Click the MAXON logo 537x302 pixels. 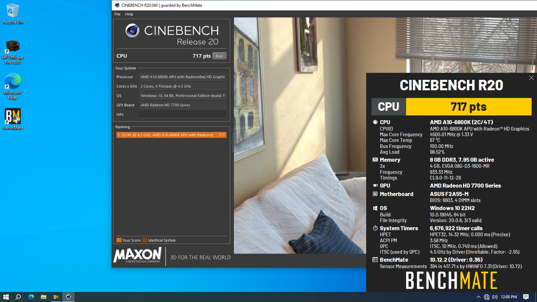(138, 255)
